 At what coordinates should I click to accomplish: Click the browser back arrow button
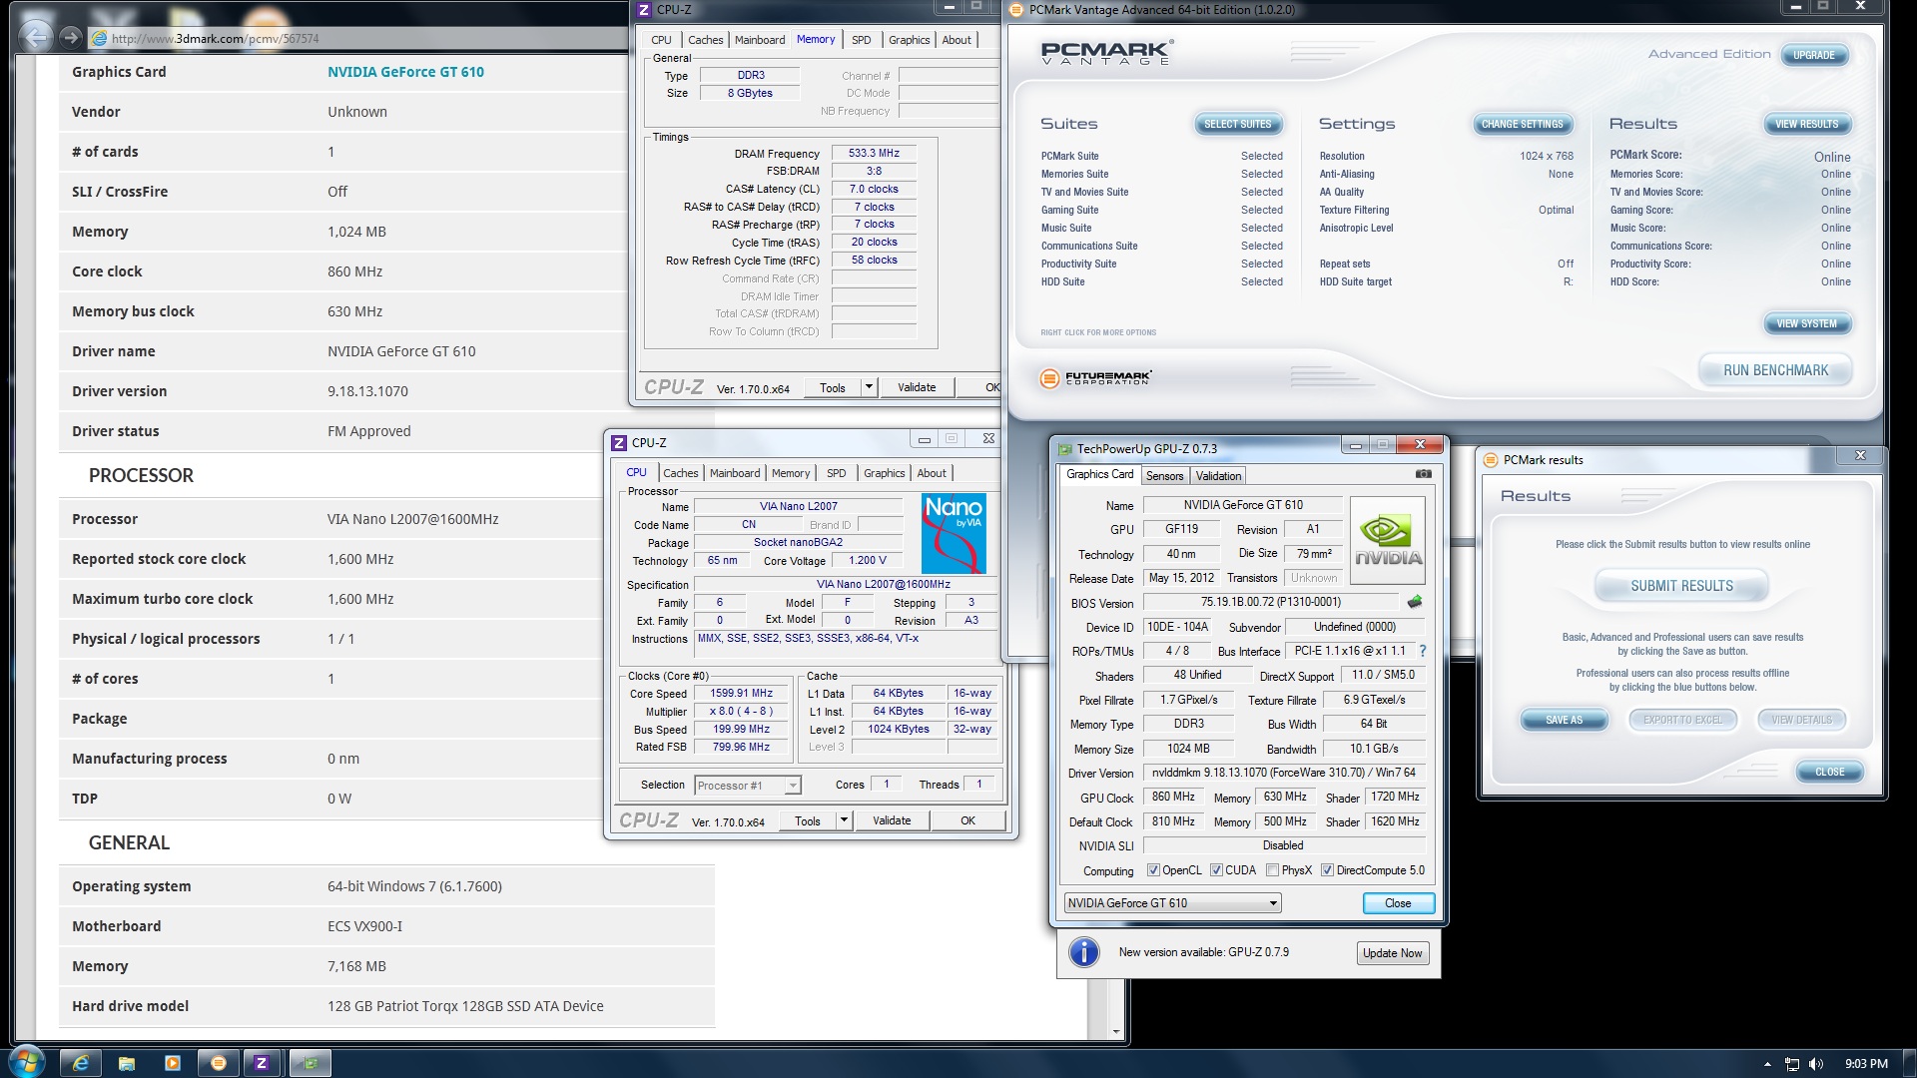pyautogui.click(x=35, y=38)
